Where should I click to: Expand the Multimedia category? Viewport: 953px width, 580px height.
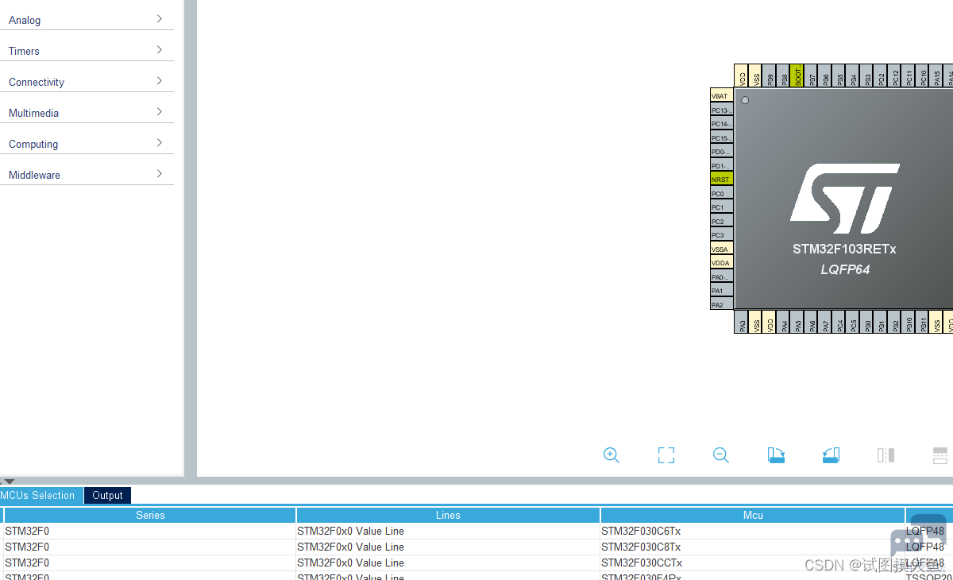[87, 113]
